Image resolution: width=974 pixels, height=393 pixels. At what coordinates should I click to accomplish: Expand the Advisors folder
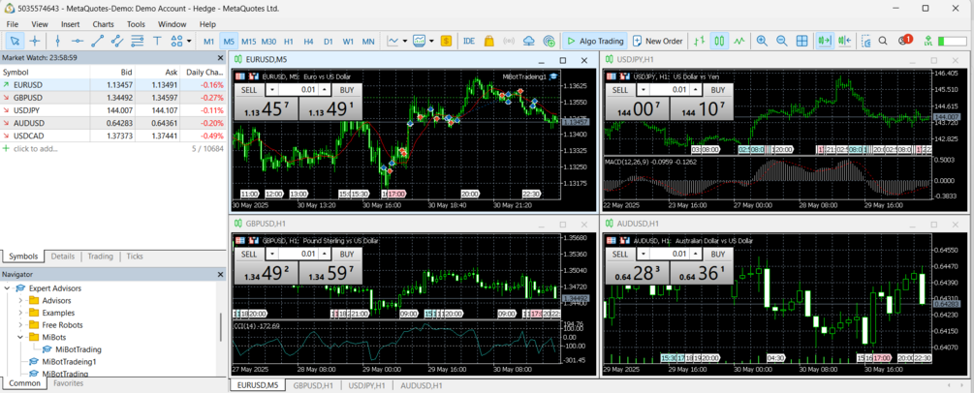pos(20,300)
